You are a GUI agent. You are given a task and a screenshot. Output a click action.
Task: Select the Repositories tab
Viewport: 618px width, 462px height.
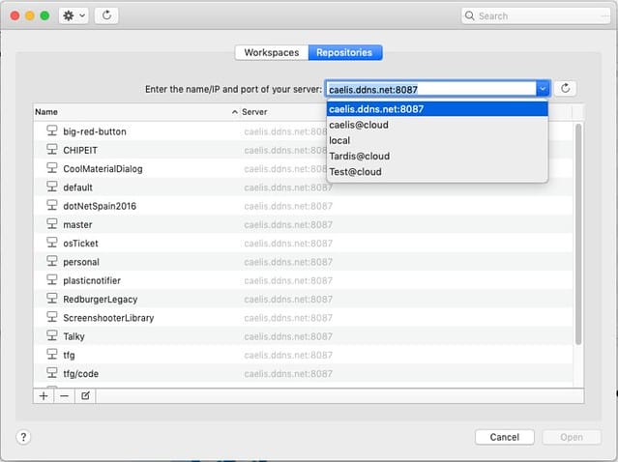coord(345,52)
